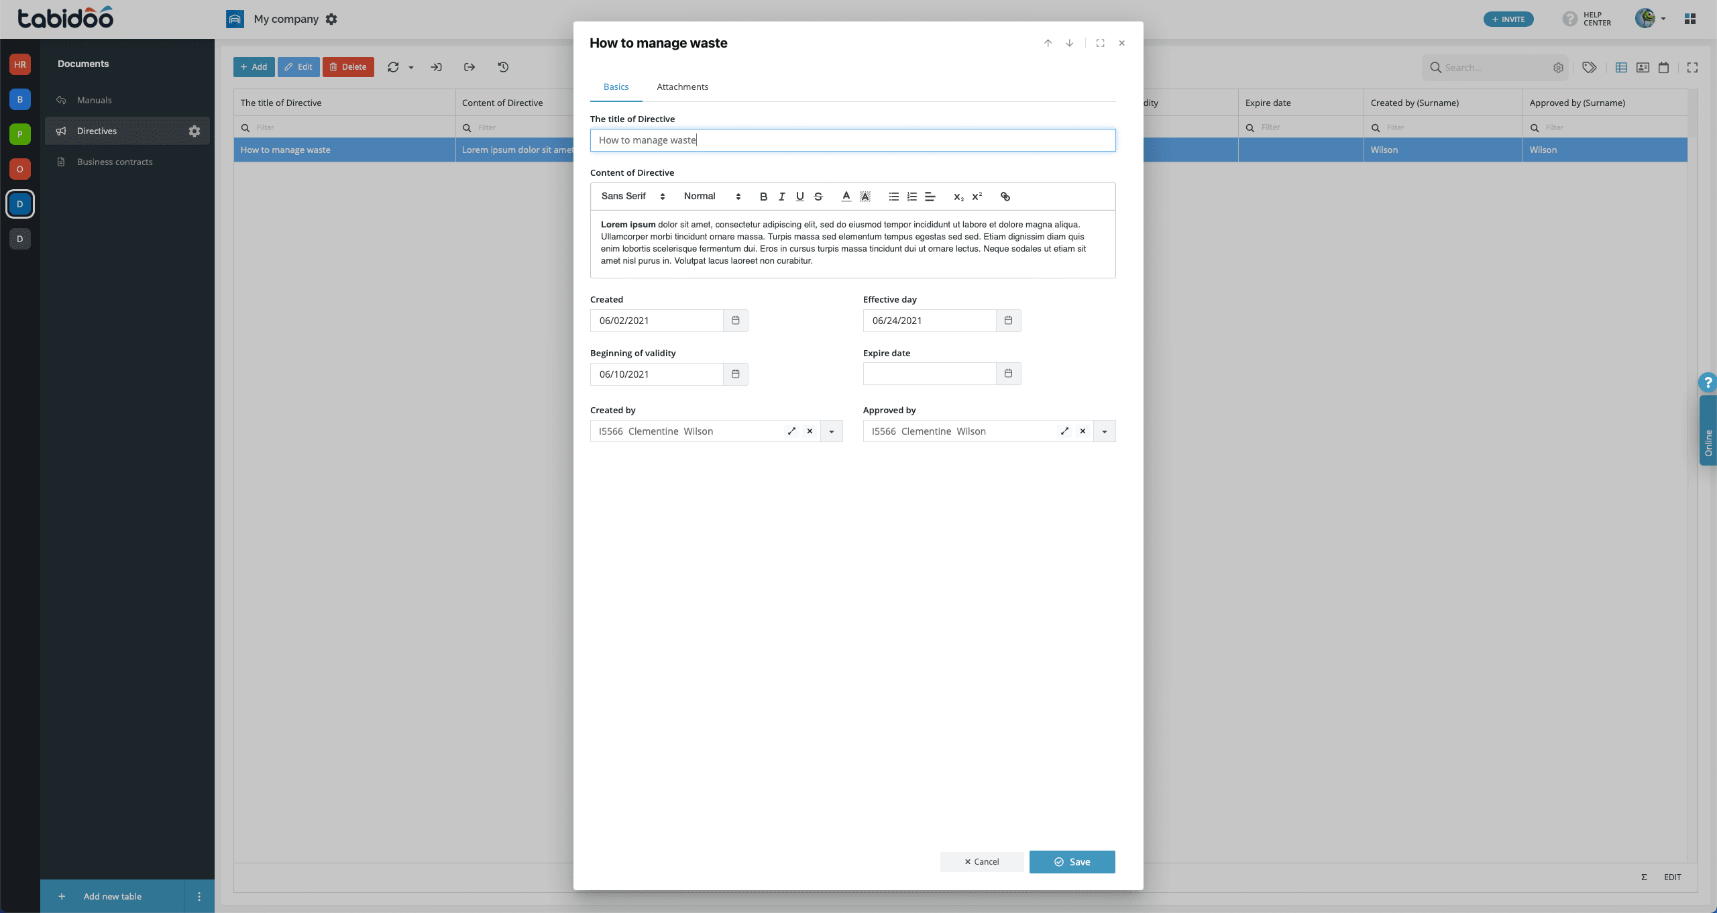Expand the Approved by dropdown

tap(1104, 431)
